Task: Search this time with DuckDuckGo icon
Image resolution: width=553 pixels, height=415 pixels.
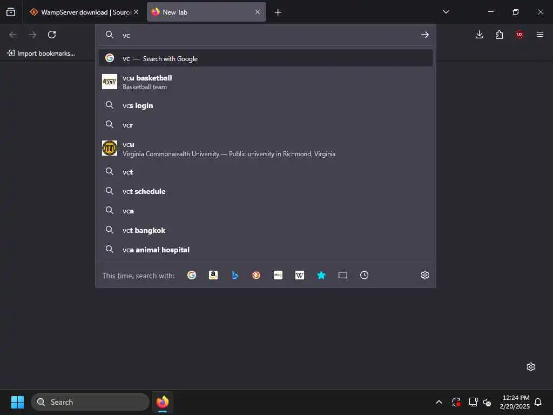Action: click(257, 275)
